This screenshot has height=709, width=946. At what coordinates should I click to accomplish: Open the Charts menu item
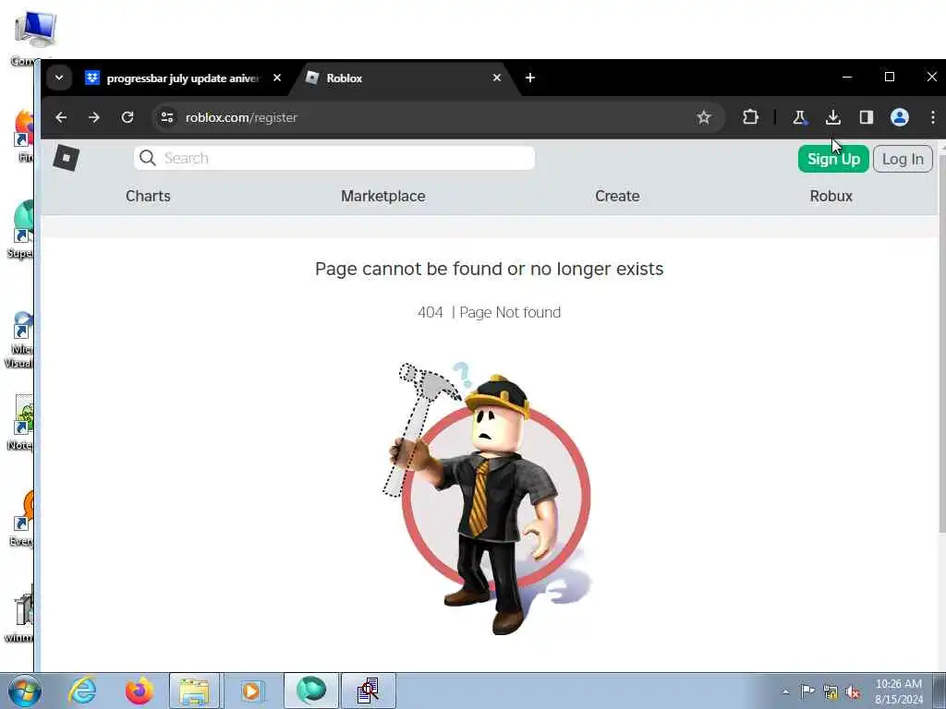point(148,196)
